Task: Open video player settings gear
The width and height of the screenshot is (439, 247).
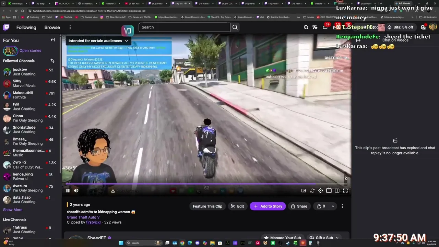Action: point(320,191)
